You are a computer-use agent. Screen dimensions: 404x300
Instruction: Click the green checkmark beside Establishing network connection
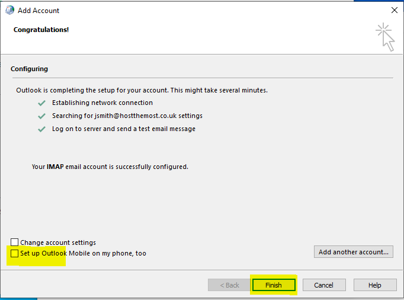tap(41, 103)
